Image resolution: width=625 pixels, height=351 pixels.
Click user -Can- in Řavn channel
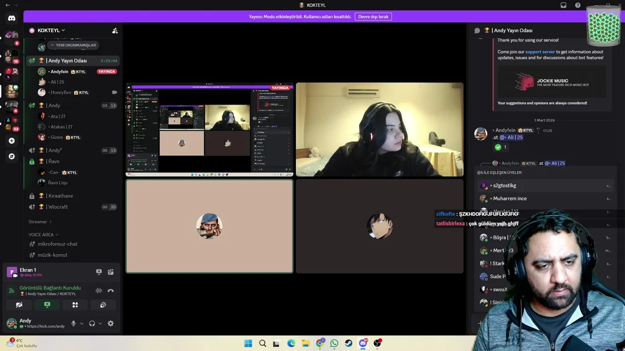tap(58, 173)
